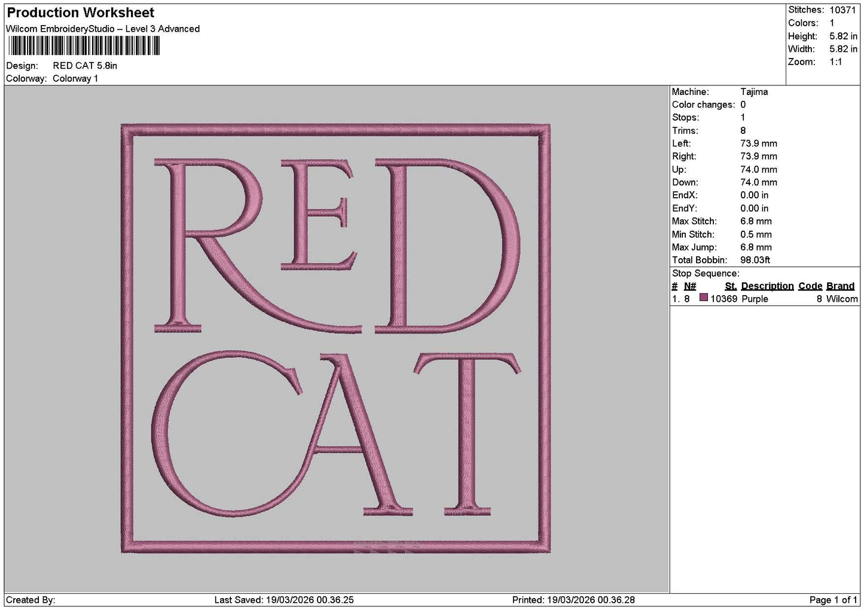Click the 'Brand' column header
The height and width of the screenshot is (610, 864).
tap(840, 286)
